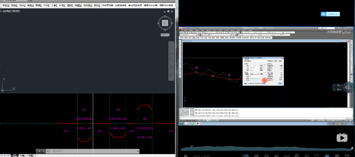This screenshot has width=355, height=157.
Task: Click the Bilibili TV icon on video
Action: (342, 137)
